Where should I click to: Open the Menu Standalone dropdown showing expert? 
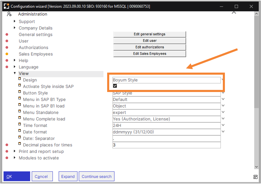click(x=223, y=112)
